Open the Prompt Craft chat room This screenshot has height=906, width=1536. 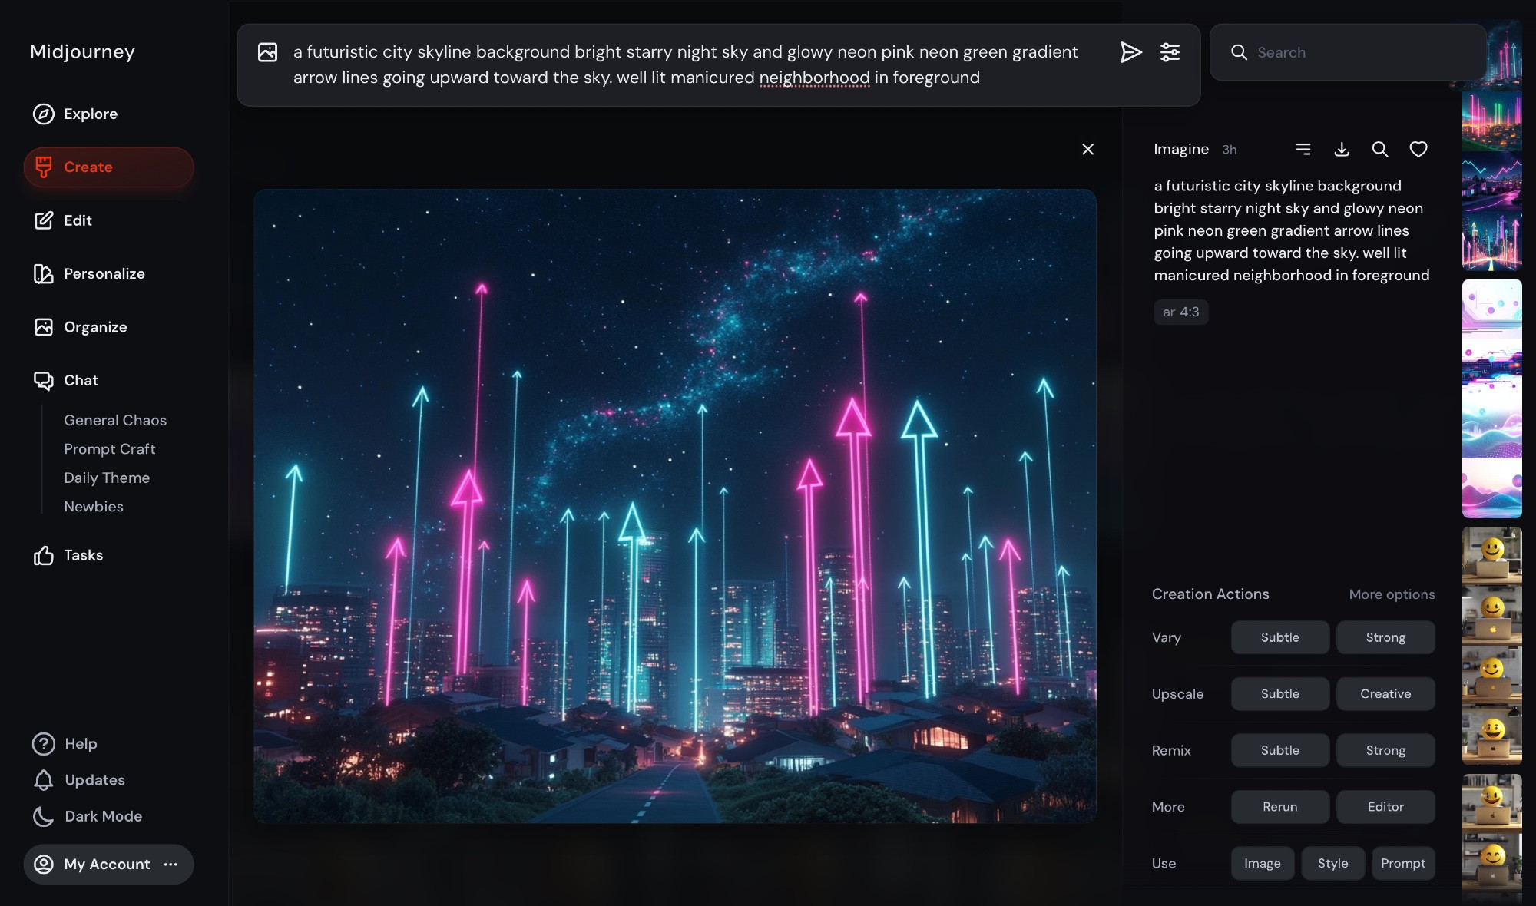pyautogui.click(x=110, y=449)
